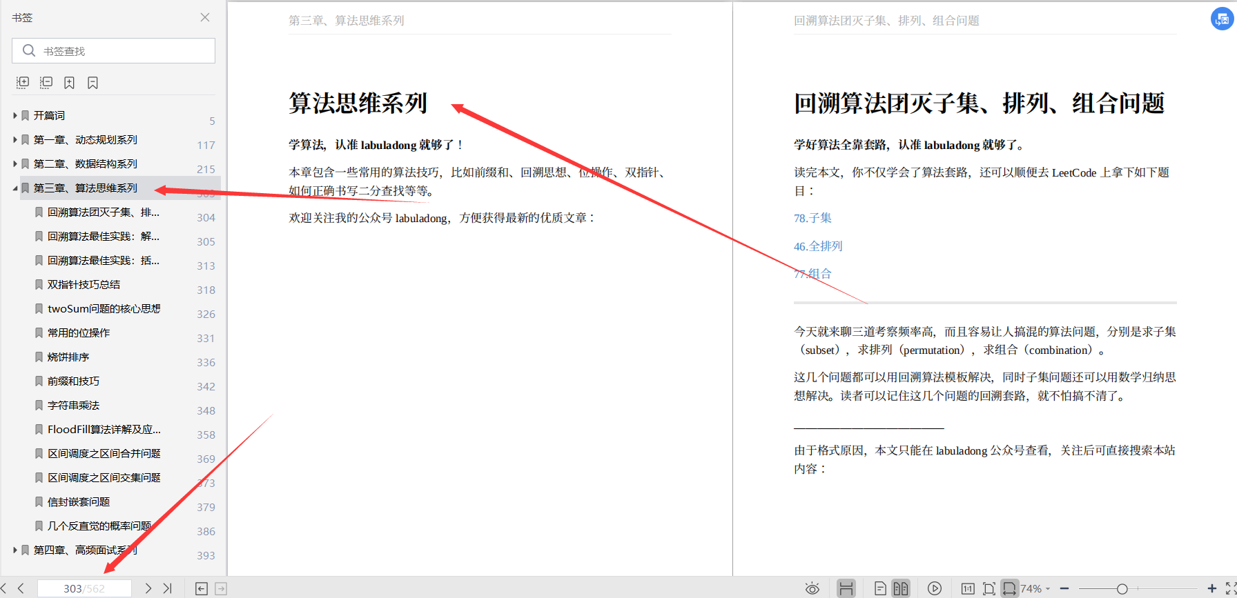Go forward to next view icon
The width and height of the screenshot is (1237, 598).
pyautogui.click(x=221, y=588)
